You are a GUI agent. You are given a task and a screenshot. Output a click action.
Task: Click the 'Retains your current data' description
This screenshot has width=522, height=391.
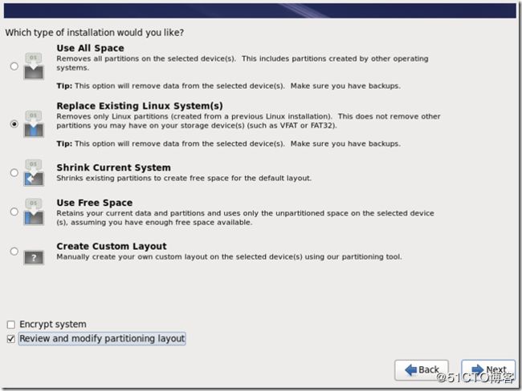coord(245,218)
